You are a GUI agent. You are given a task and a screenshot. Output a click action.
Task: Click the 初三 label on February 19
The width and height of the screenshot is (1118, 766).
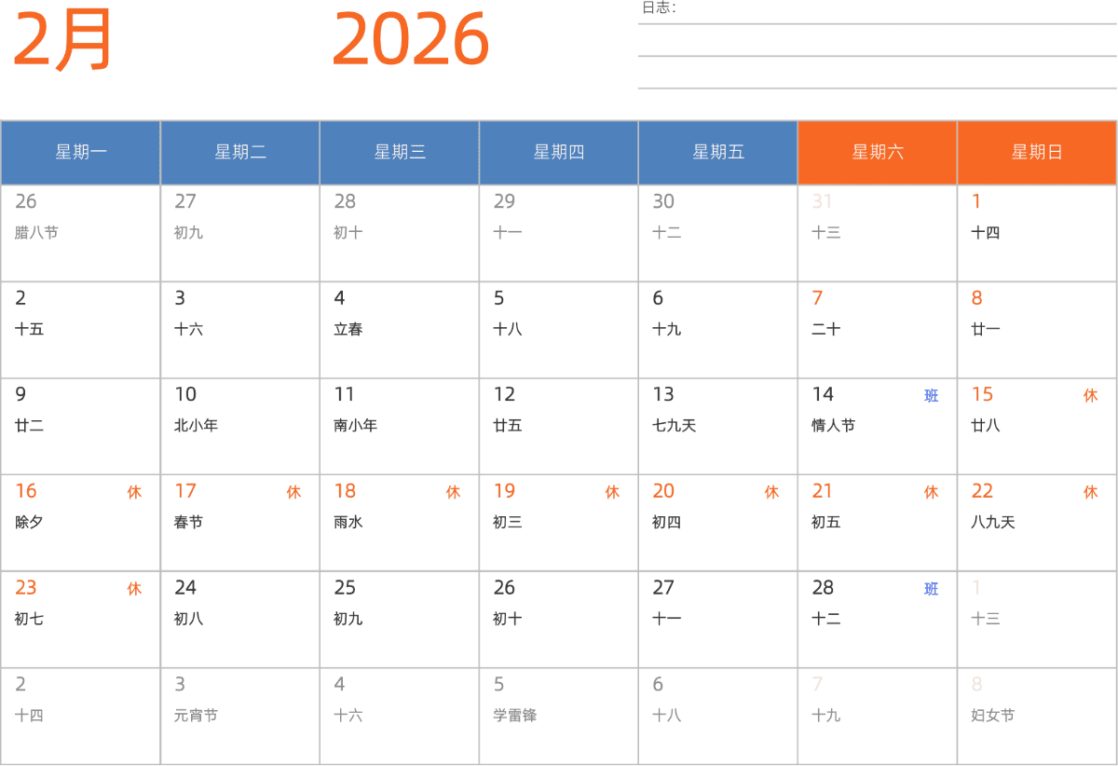pos(507,522)
